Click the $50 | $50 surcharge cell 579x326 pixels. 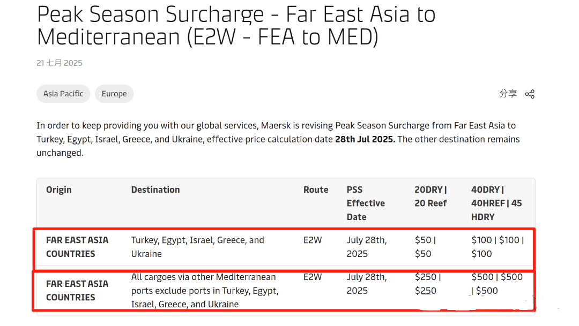pos(427,247)
